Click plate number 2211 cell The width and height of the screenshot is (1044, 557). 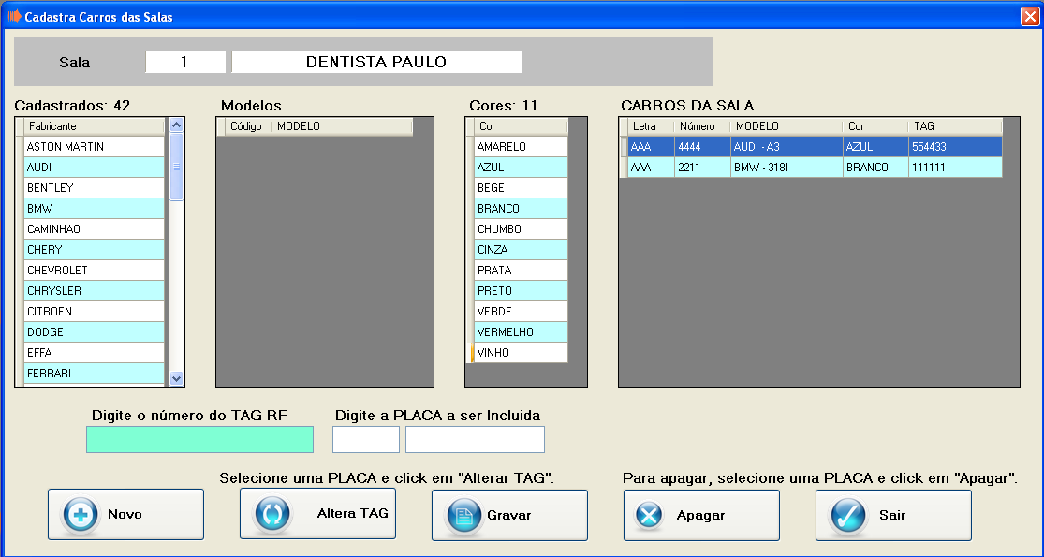click(x=702, y=167)
